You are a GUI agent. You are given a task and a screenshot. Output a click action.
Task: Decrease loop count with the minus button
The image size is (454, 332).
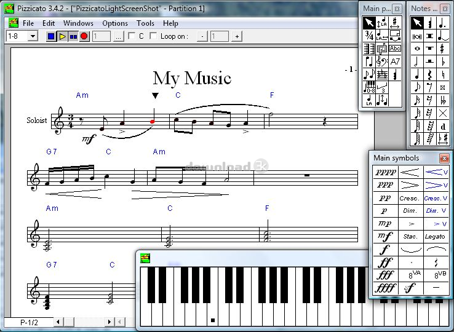point(202,36)
